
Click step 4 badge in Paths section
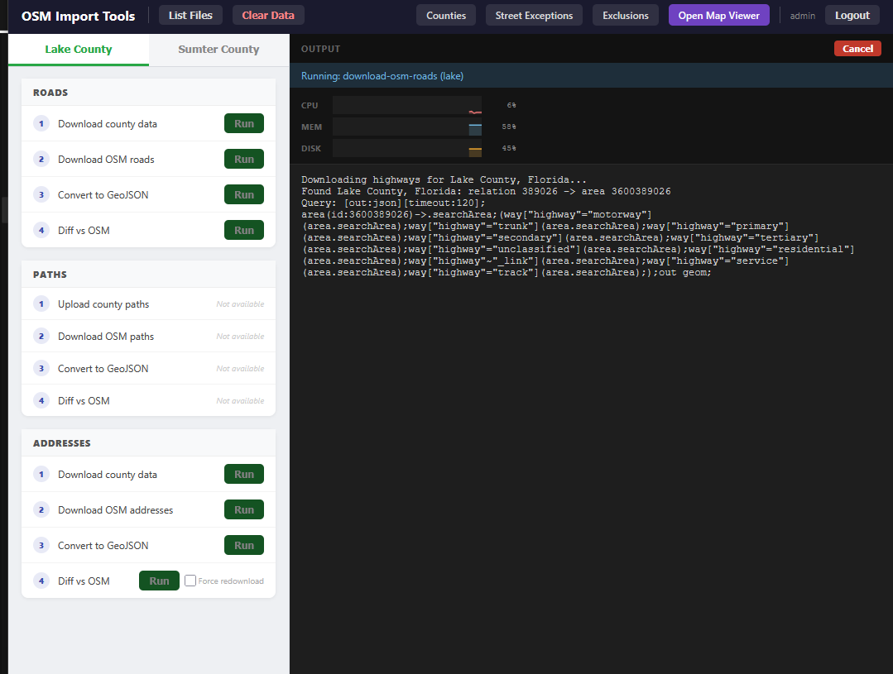coord(41,401)
